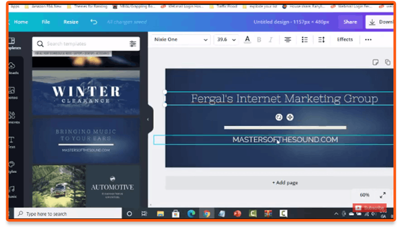402x232 pixels.
Task: Toggle bold formatting
Action: click(259, 40)
